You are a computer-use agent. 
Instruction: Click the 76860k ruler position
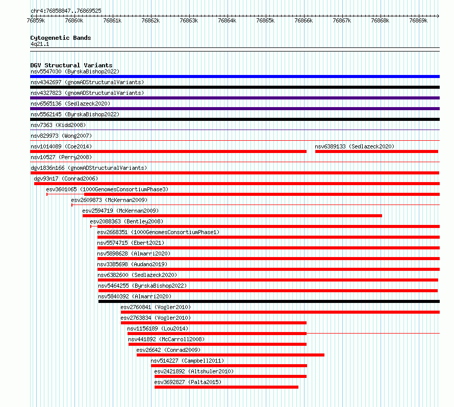(74, 20)
